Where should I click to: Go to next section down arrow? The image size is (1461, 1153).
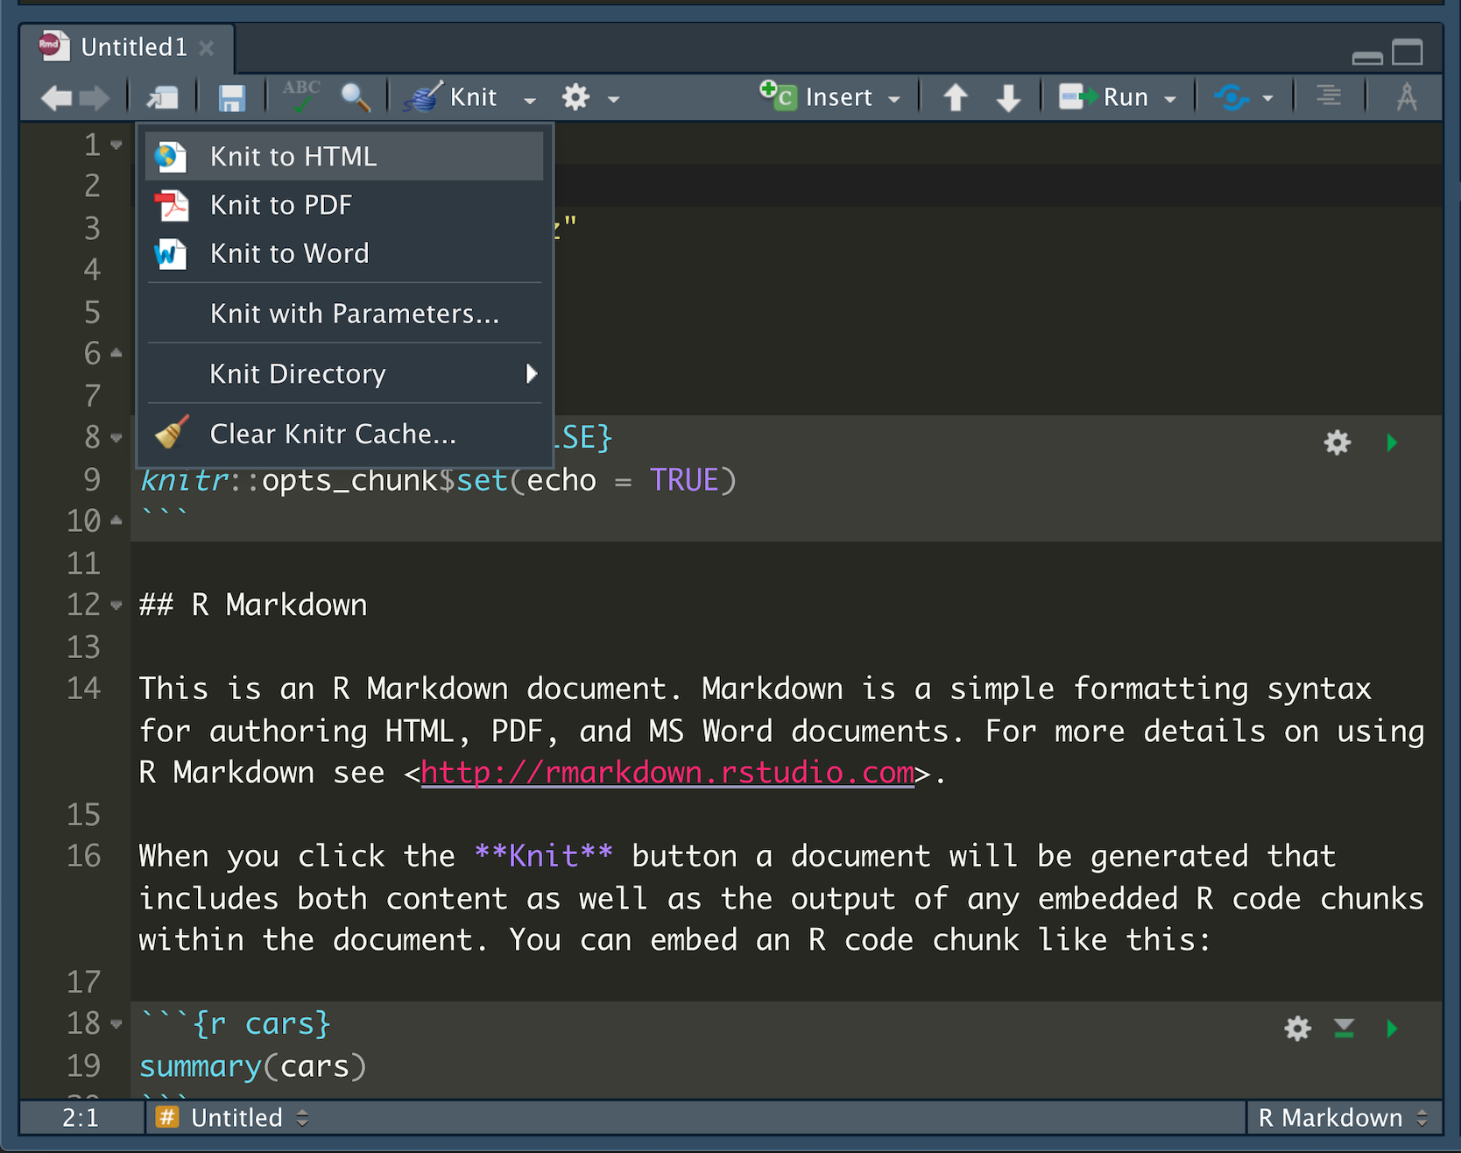[x=1008, y=97]
